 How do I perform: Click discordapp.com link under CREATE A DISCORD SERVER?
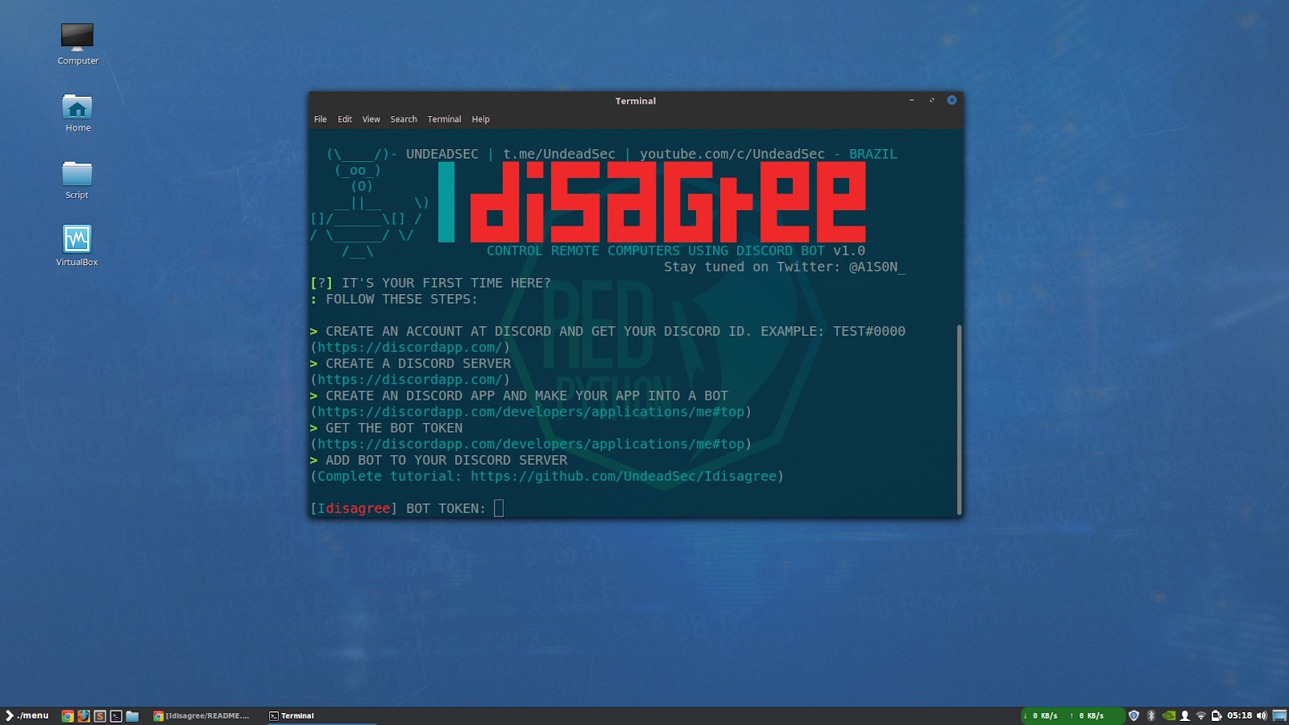click(x=410, y=379)
